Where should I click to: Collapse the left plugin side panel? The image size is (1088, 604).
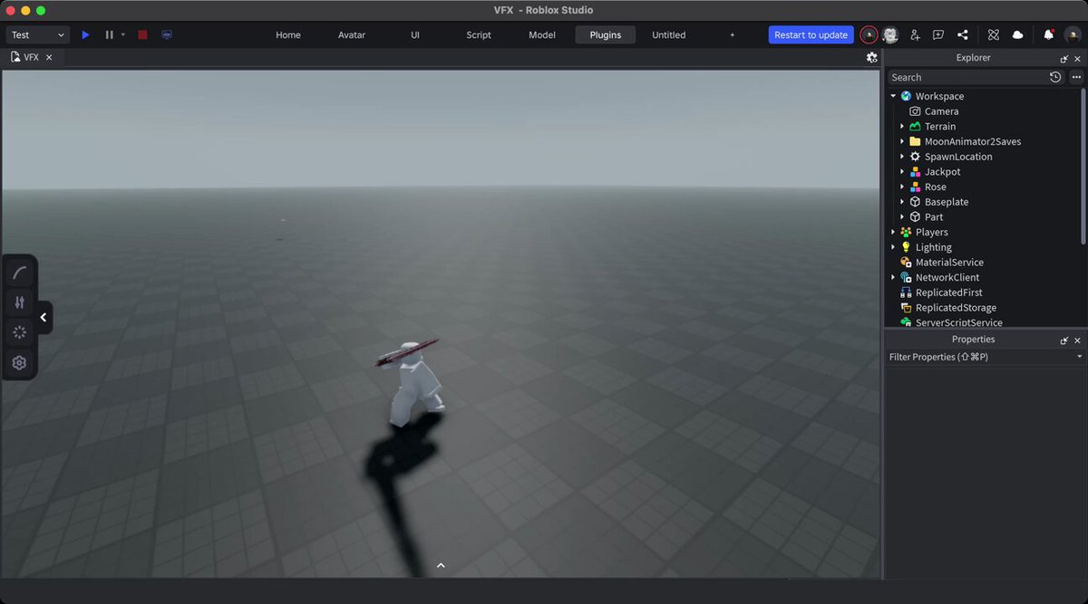pos(44,318)
